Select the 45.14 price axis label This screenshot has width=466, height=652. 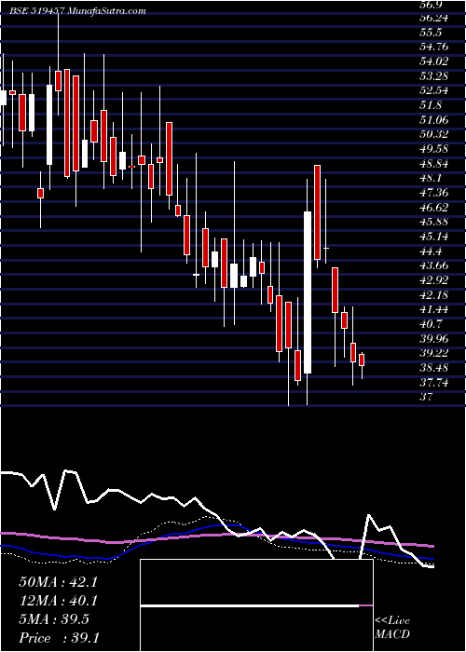pyautogui.click(x=435, y=237)
